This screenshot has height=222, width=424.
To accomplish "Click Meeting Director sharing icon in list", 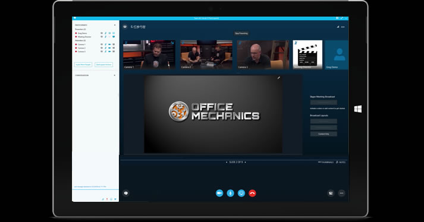I will 114,37.
